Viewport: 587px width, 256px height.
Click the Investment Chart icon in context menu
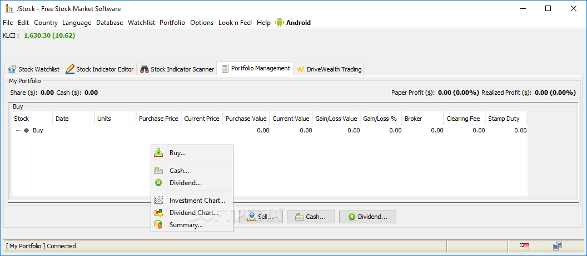(x=158, y=201)
